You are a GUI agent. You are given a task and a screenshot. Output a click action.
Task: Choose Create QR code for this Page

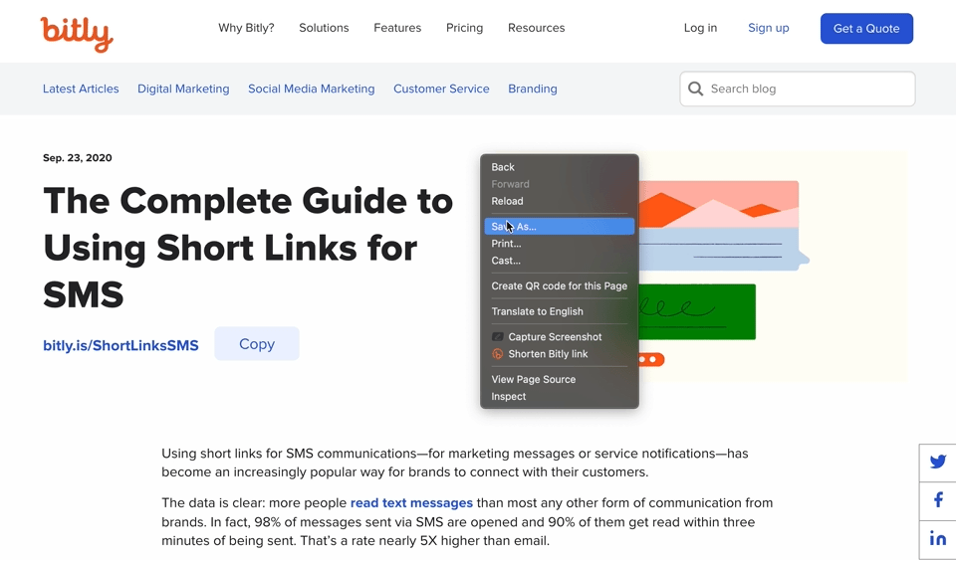coord(559,286)
